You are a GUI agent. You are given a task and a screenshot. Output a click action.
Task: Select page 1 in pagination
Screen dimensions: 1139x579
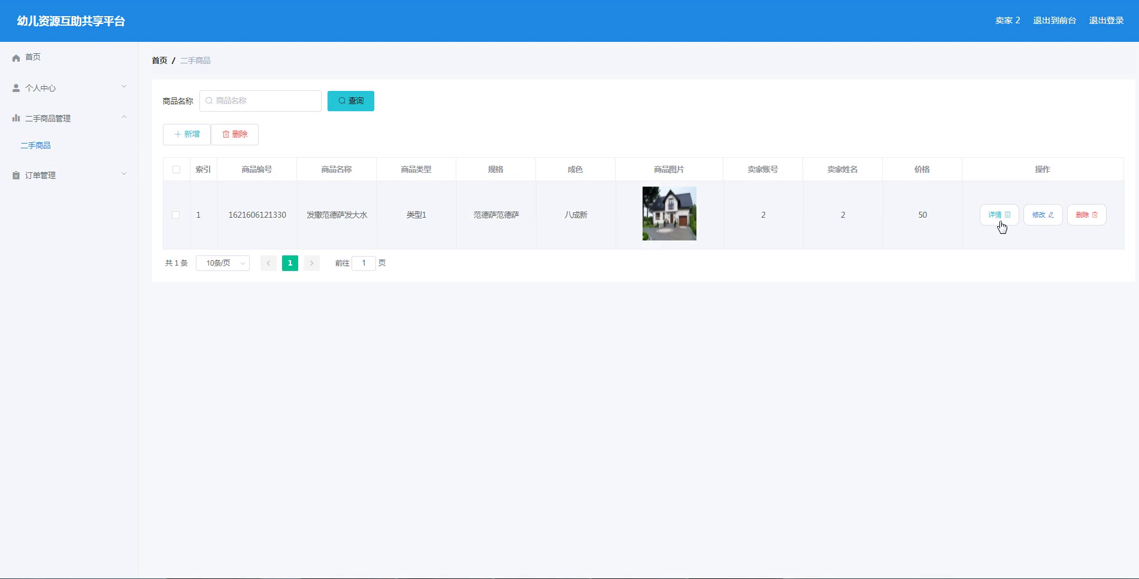(290, 263)
